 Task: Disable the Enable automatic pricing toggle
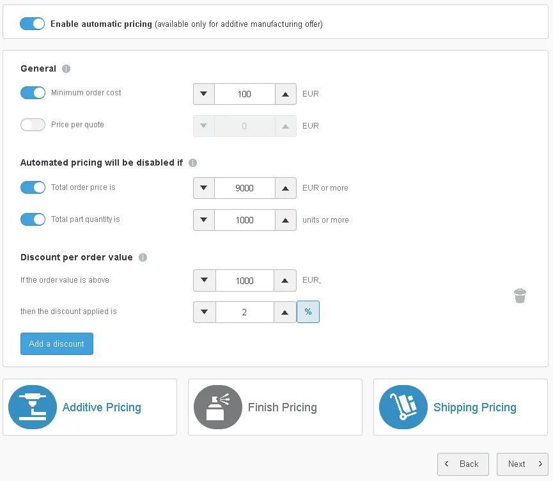[32, 23]
